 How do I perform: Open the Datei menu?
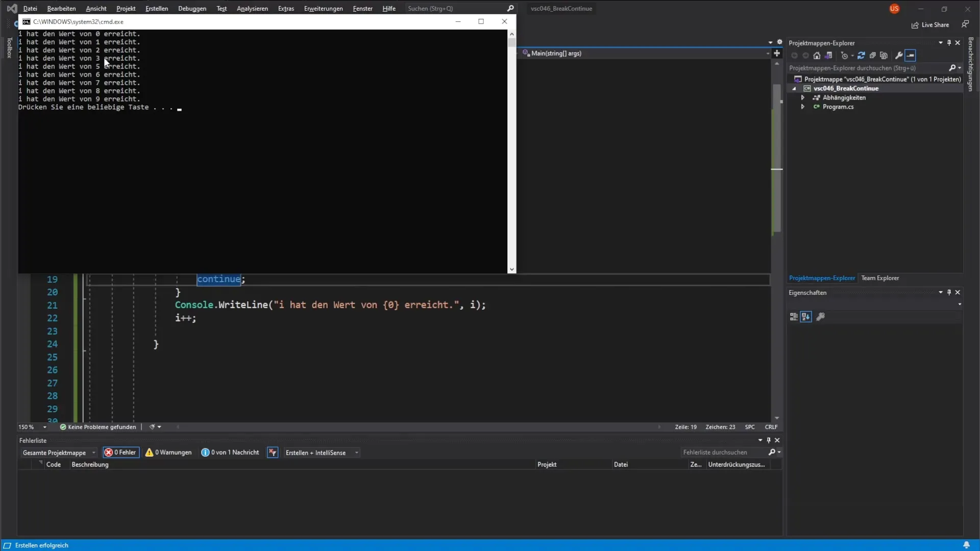click(x=30, y=9)
